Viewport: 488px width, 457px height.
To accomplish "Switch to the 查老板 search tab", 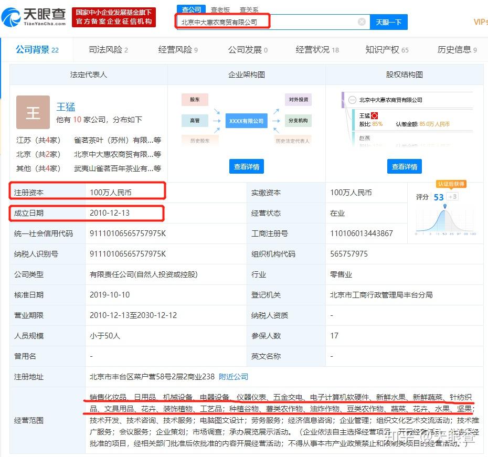I will pos(220,9).
